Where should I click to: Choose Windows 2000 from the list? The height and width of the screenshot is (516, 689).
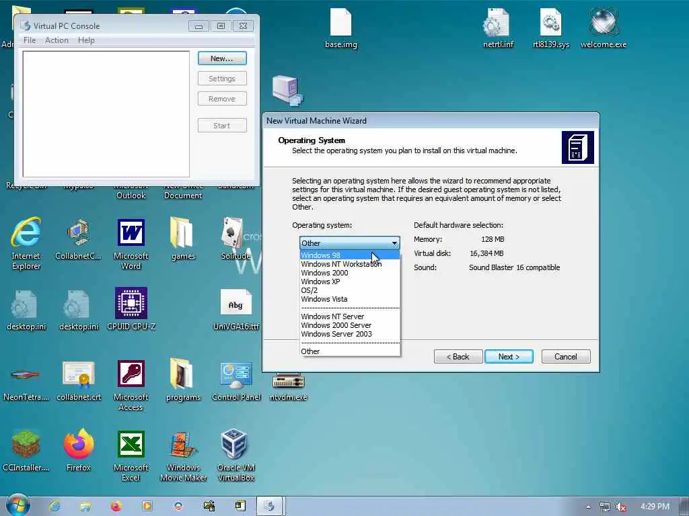coord(350,273)
